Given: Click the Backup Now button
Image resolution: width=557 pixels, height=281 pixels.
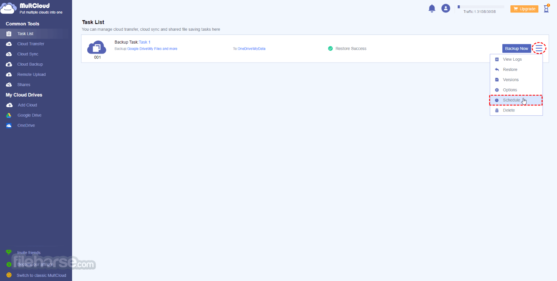Looking at the screenshot, I should coord(516,49).
